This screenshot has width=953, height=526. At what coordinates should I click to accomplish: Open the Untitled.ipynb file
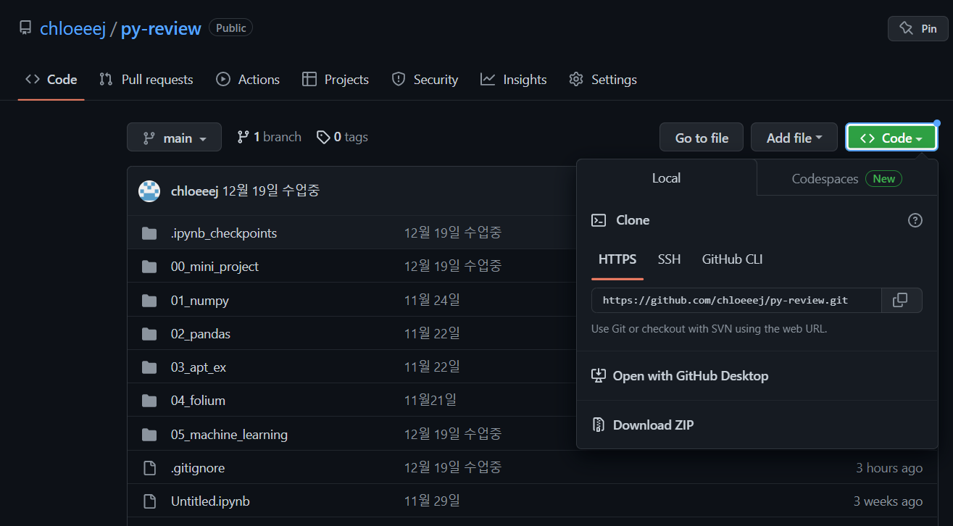click(210, 501)
